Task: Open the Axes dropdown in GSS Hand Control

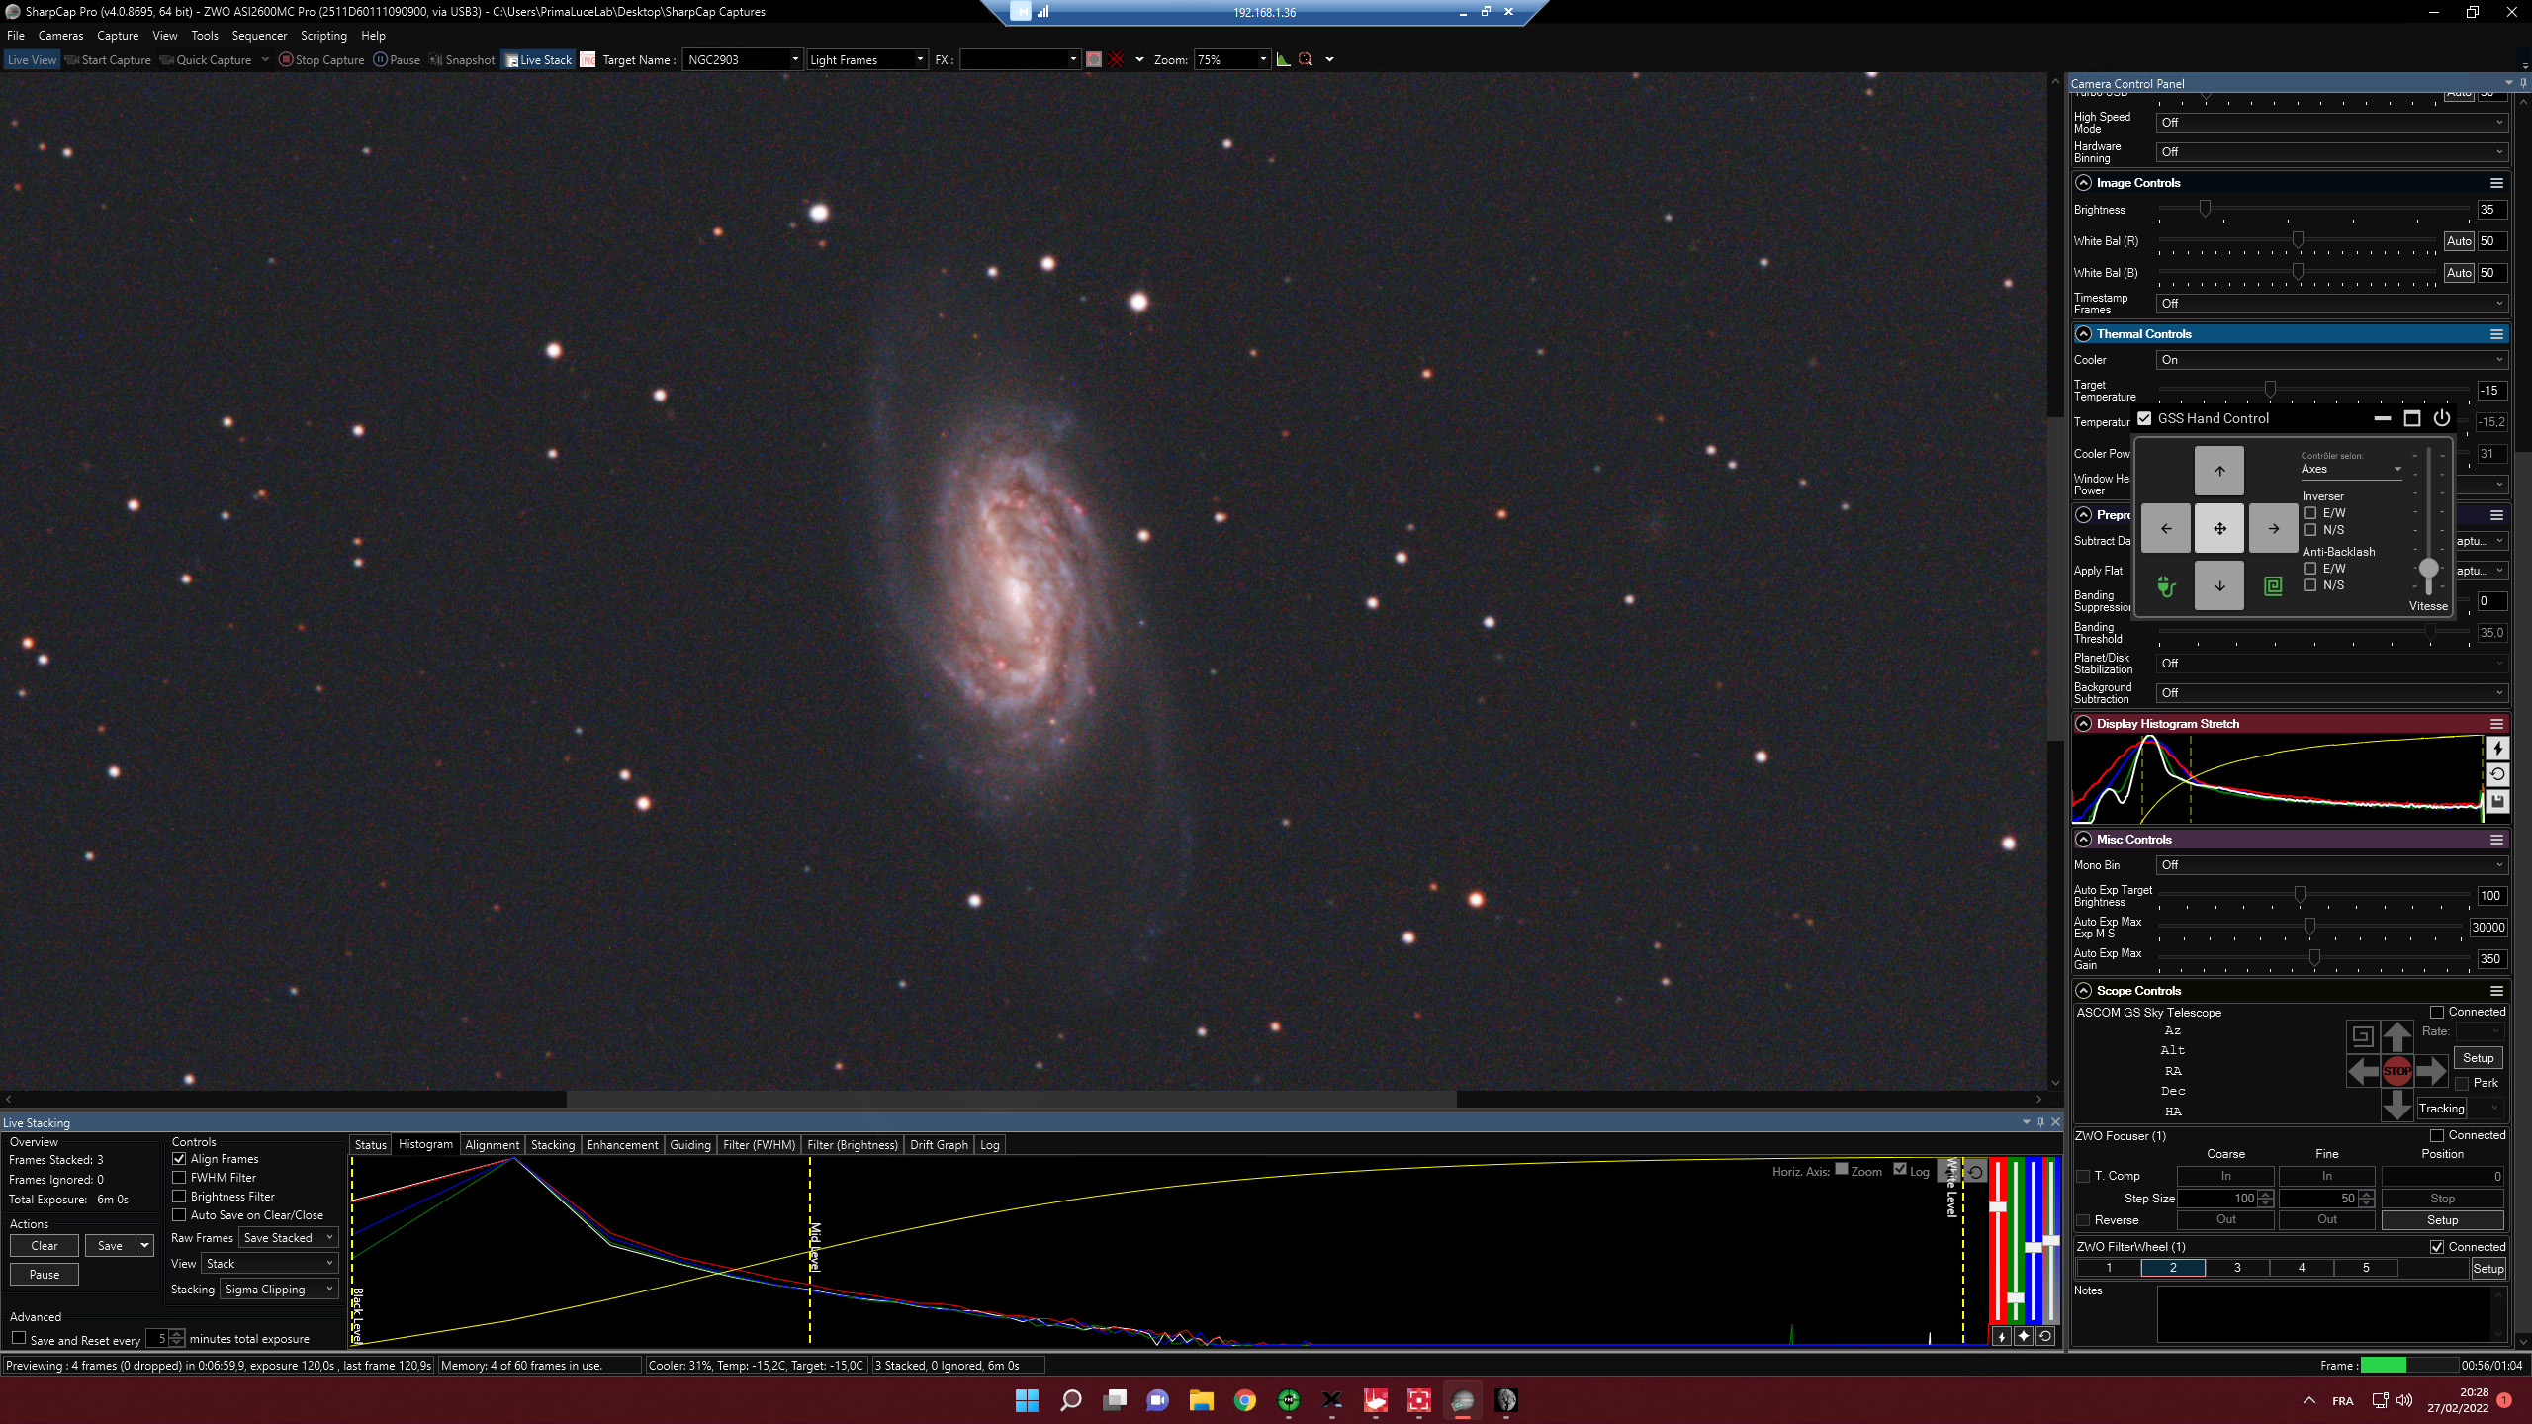Action: tap(2352, 470)
